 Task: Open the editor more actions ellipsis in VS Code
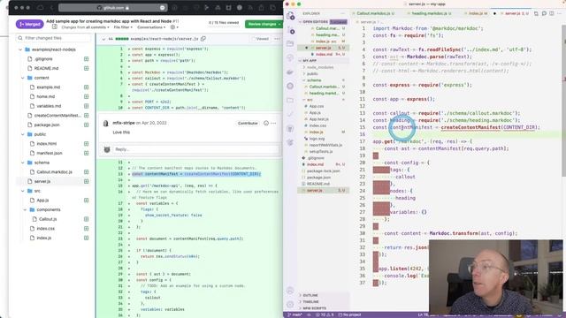pos(559,13)
